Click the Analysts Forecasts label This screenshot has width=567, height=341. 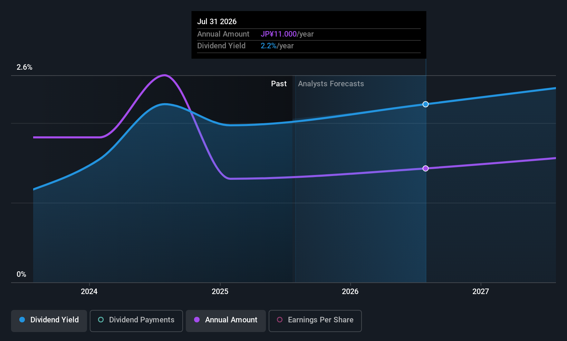[331, 84]
